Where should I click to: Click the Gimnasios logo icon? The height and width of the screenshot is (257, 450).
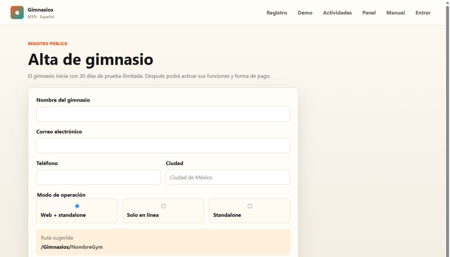click(17, 13)
